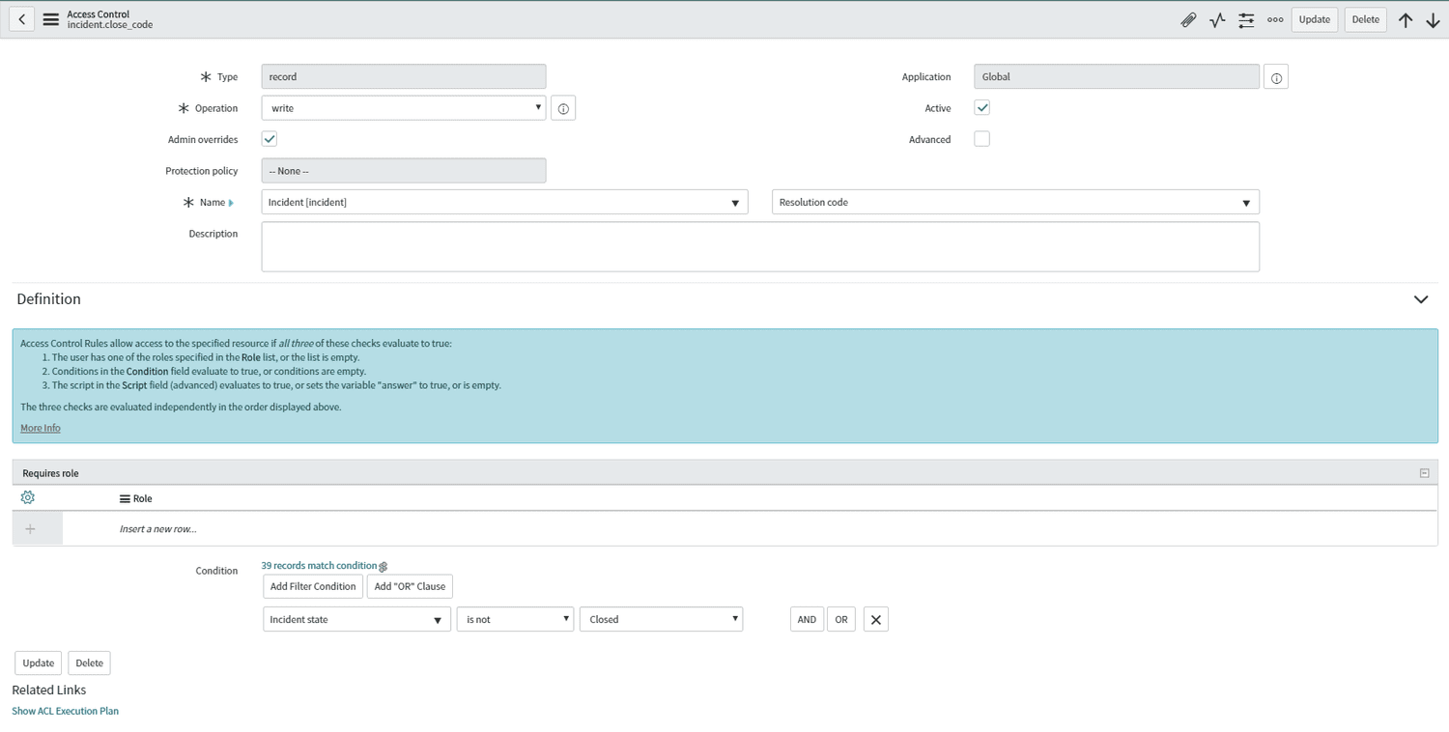Open the attachments paperclip icon
The width and height of the screenshot is (1449, 732).
point(1188,19)
